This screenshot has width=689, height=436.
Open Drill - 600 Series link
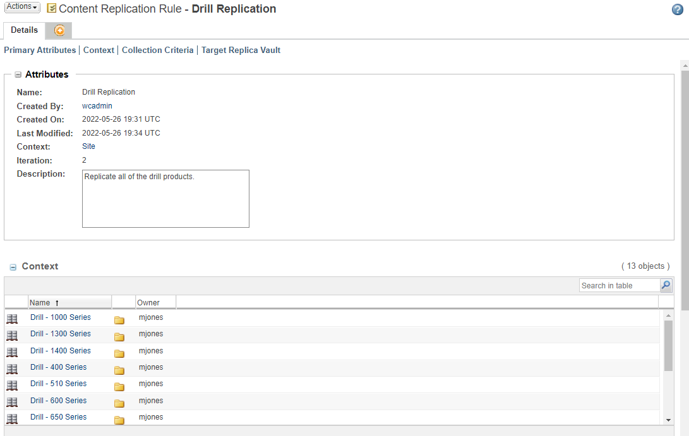click(59, 401)
